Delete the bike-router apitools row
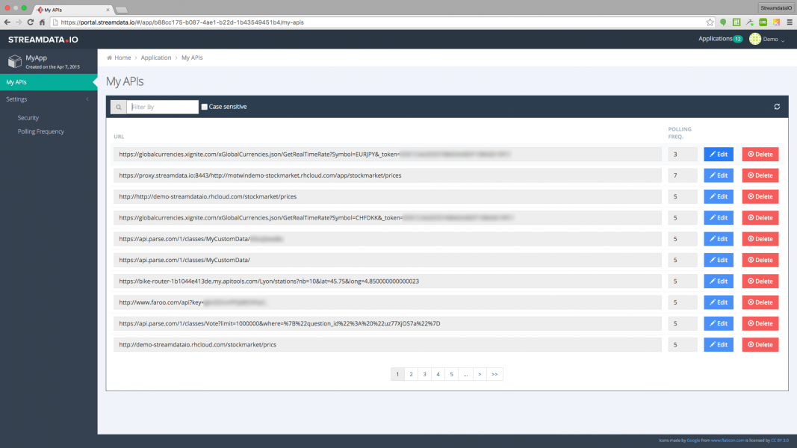797x448 pixels. (x=760, y=281)
